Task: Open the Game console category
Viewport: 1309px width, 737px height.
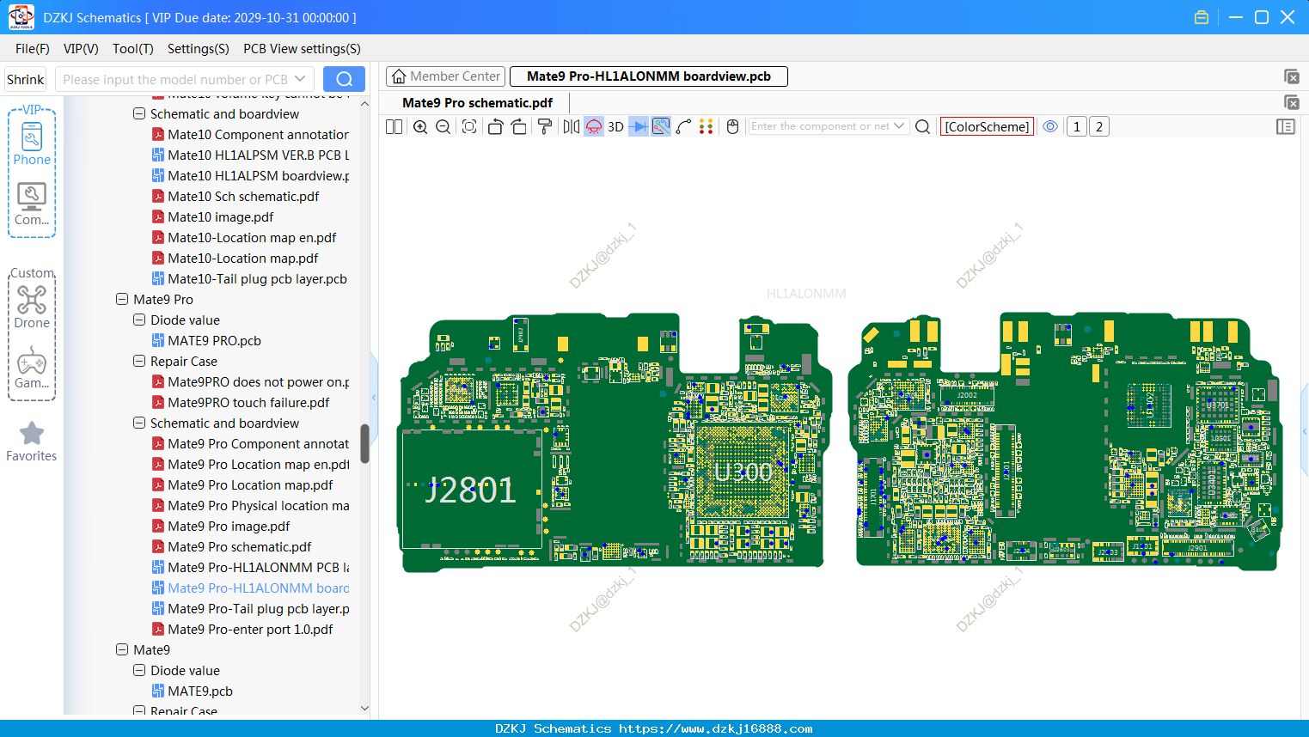Action: tap(32, 368)
